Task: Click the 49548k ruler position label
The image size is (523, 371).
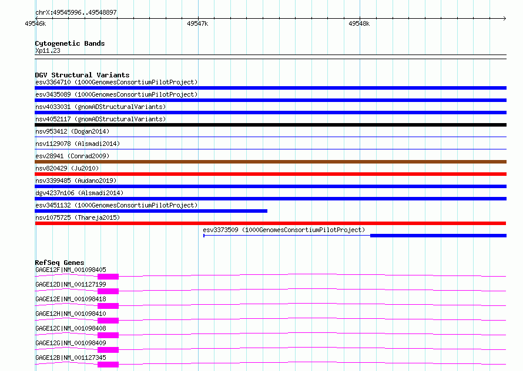Action: pos(359,23)
